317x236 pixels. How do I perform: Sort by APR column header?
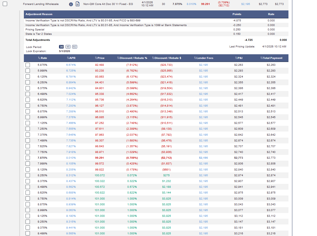coord(71,58)
